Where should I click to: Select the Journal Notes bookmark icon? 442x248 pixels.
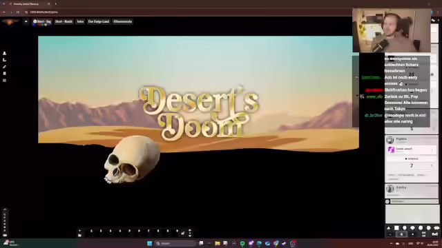click(5, 74)
